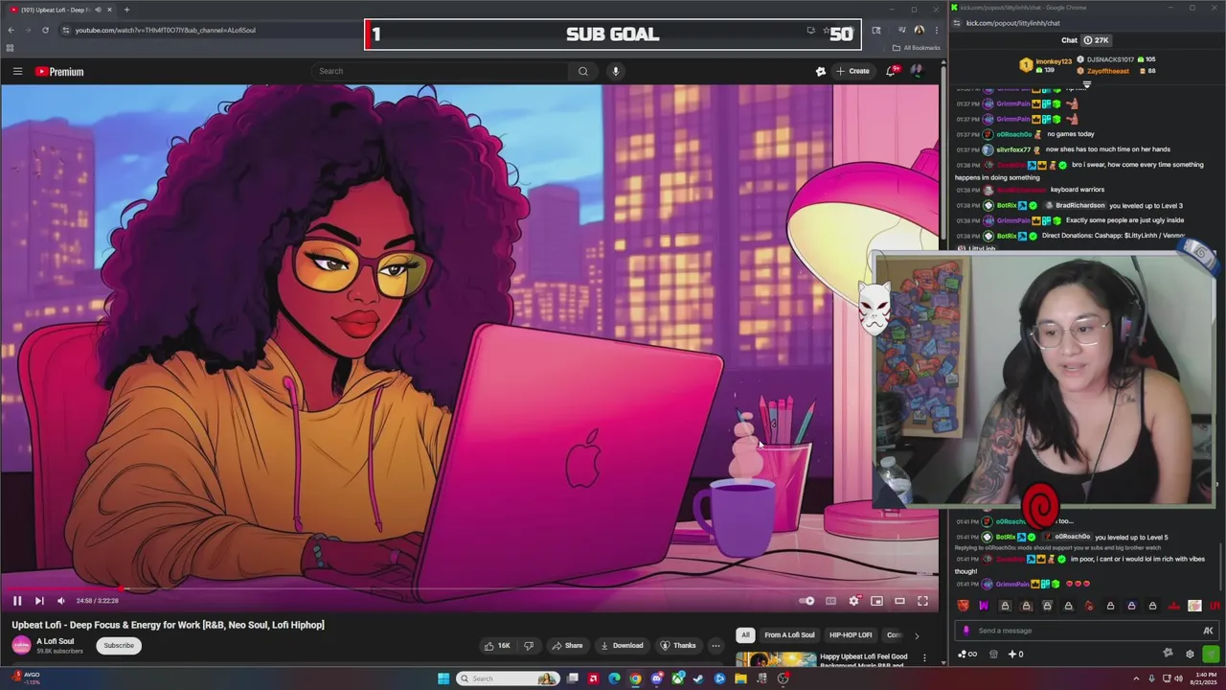The width and height of the screenshot is (1226, 690).
Task: Go back in browser history
Action: click(x=11, y=30)
